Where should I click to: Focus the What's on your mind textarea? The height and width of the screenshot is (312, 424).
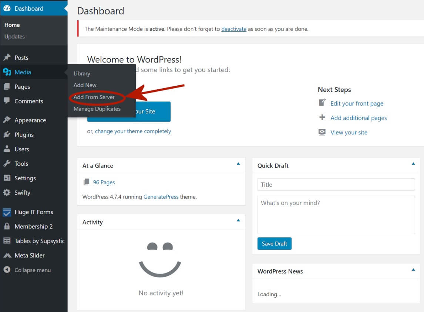(336, 215)
